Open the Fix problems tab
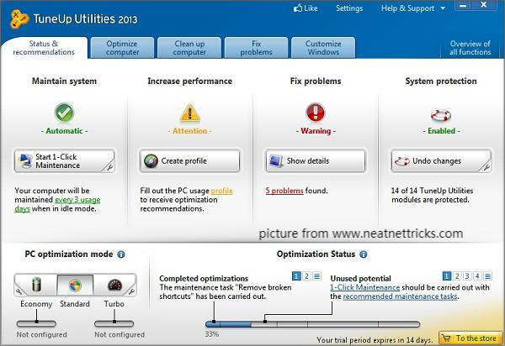 (x=257, y=48)
